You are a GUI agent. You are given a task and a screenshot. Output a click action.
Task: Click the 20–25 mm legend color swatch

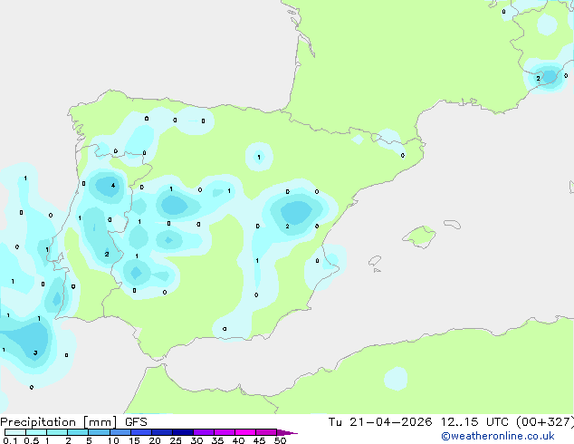162,432
